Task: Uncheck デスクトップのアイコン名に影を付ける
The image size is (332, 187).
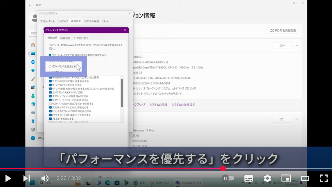Action: (50, 107)
